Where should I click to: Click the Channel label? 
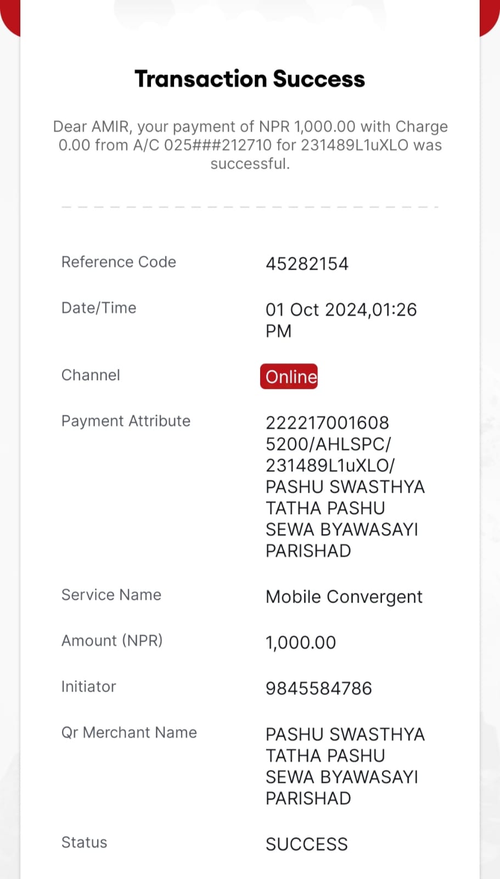[x=91, y=375]
